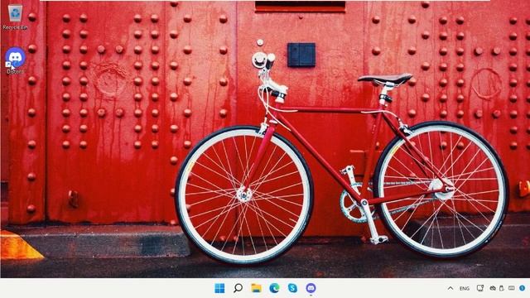This screenshot has height=298, width=530.
Task: Open taskbar Search magnifier
Action: (x=238, y=288)
